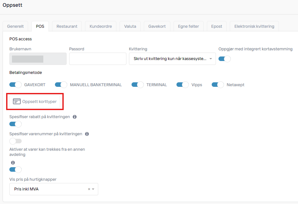Open the Kvittering dropdown
Screen dimensions: 298x204
[x=172, y=59]
